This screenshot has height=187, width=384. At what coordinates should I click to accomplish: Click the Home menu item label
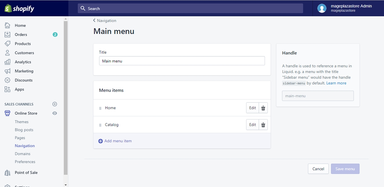click(x=110, y=108)
